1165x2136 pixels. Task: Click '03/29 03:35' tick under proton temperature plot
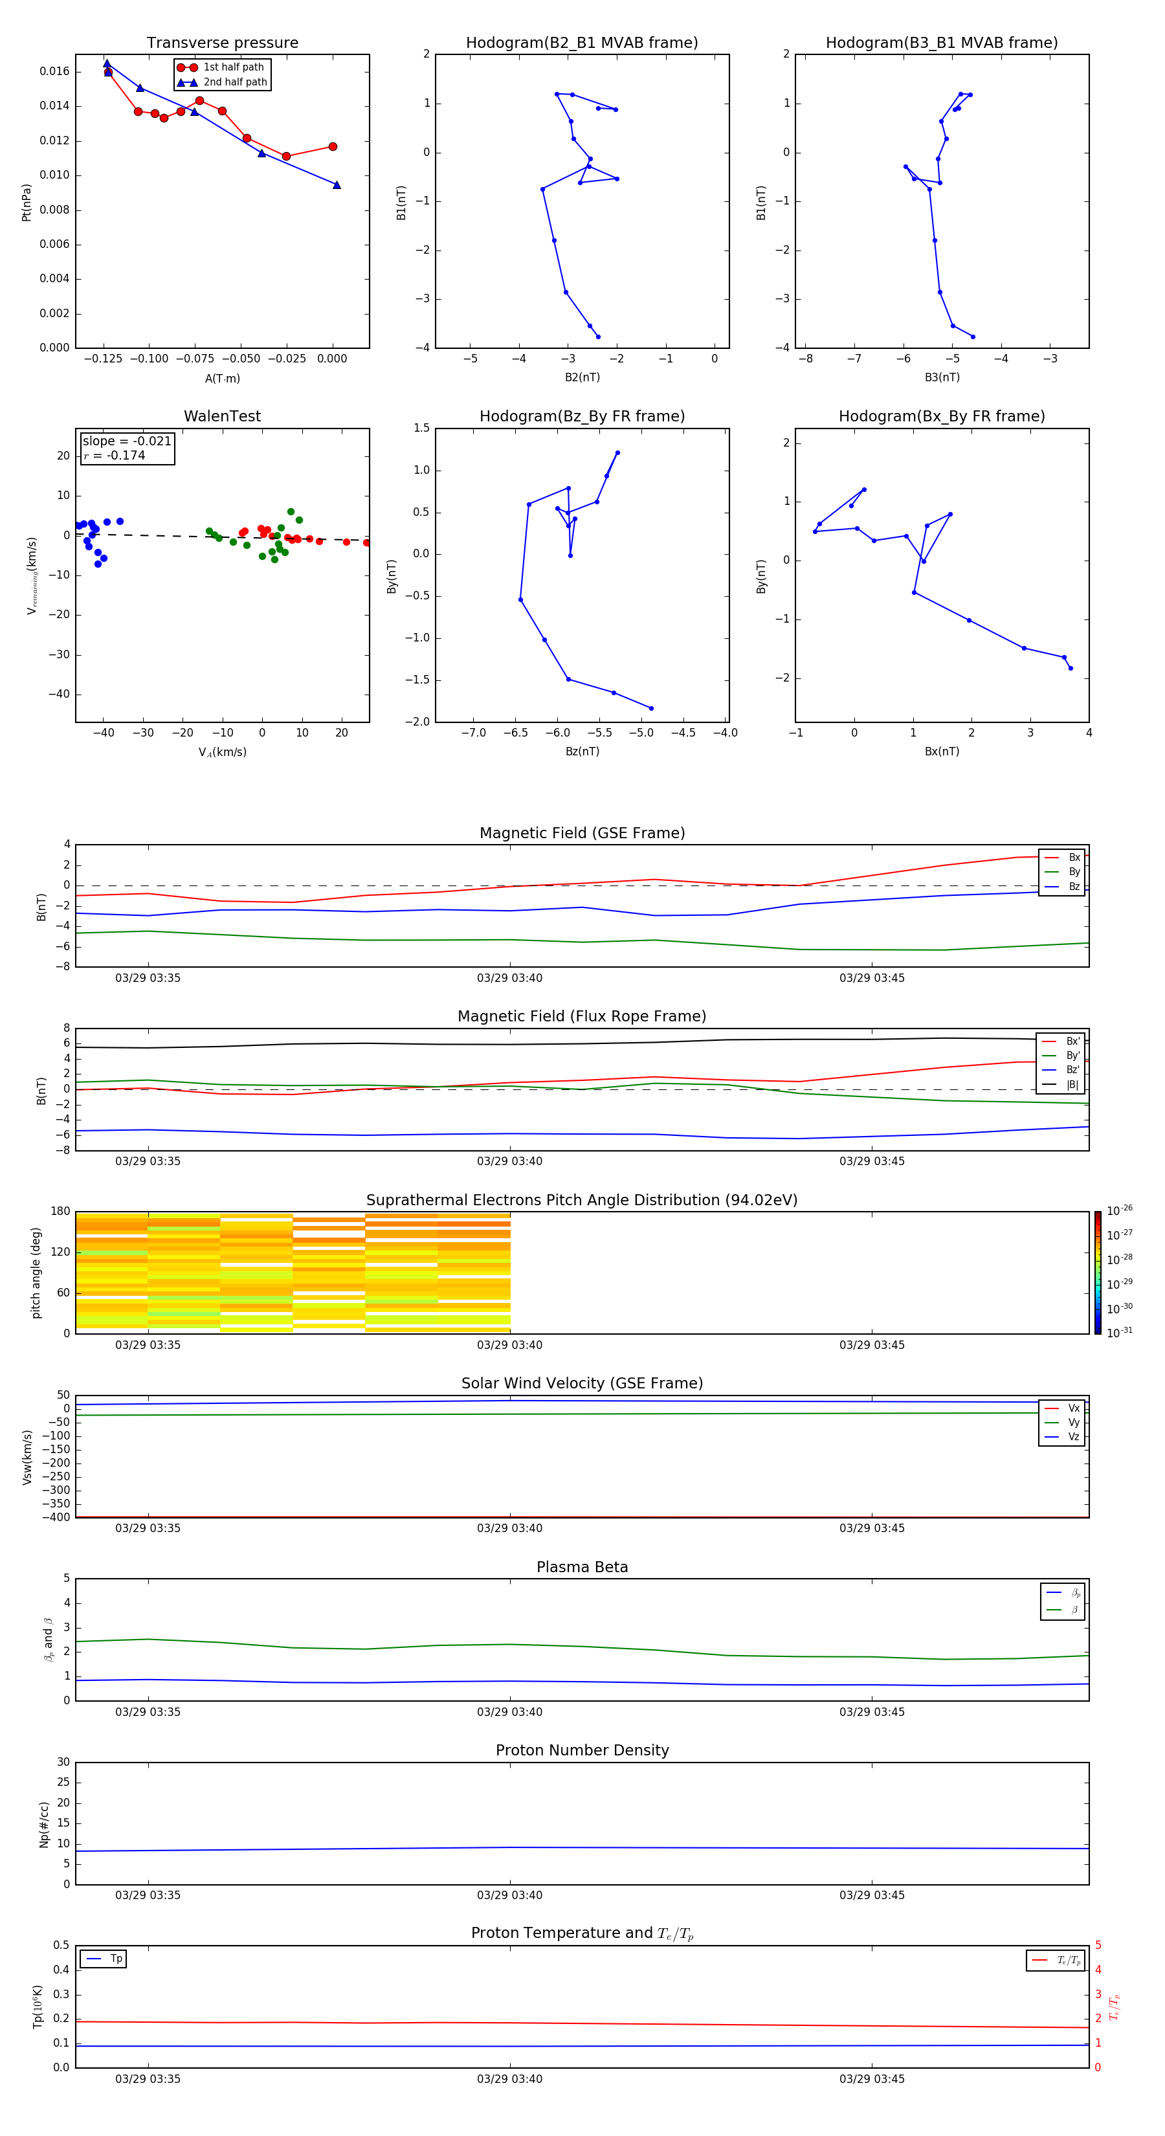point(148,2079)
